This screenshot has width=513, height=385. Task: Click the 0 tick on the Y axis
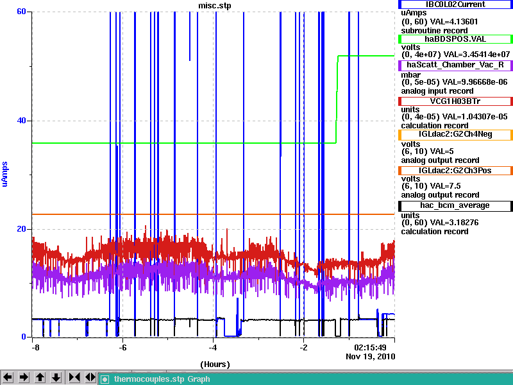pyautogui.click(x=24, y=337)
